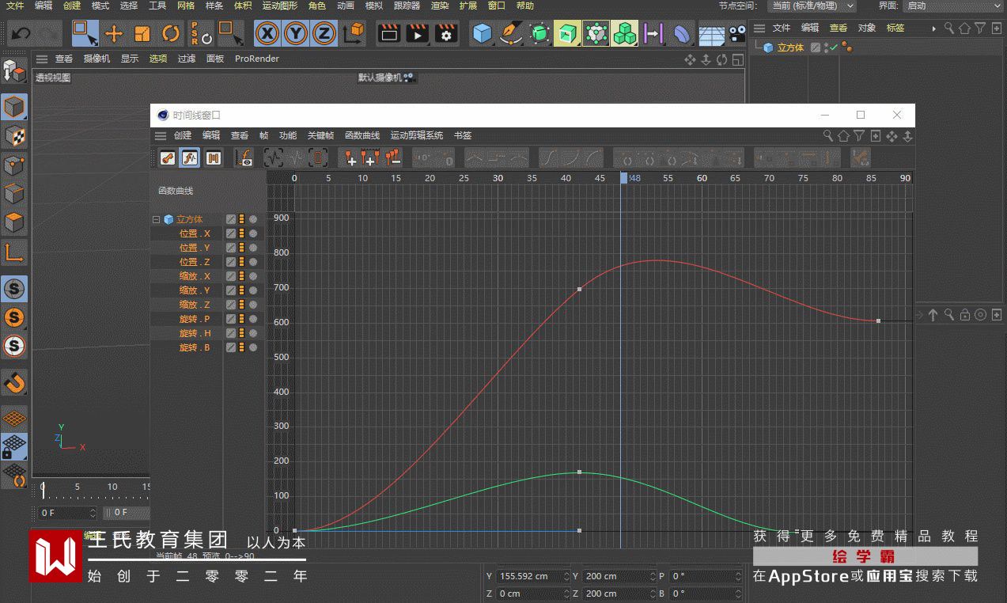Open 摄像机 viewport menu
This screenshot has height=603, width=1007.
point(97,59)
